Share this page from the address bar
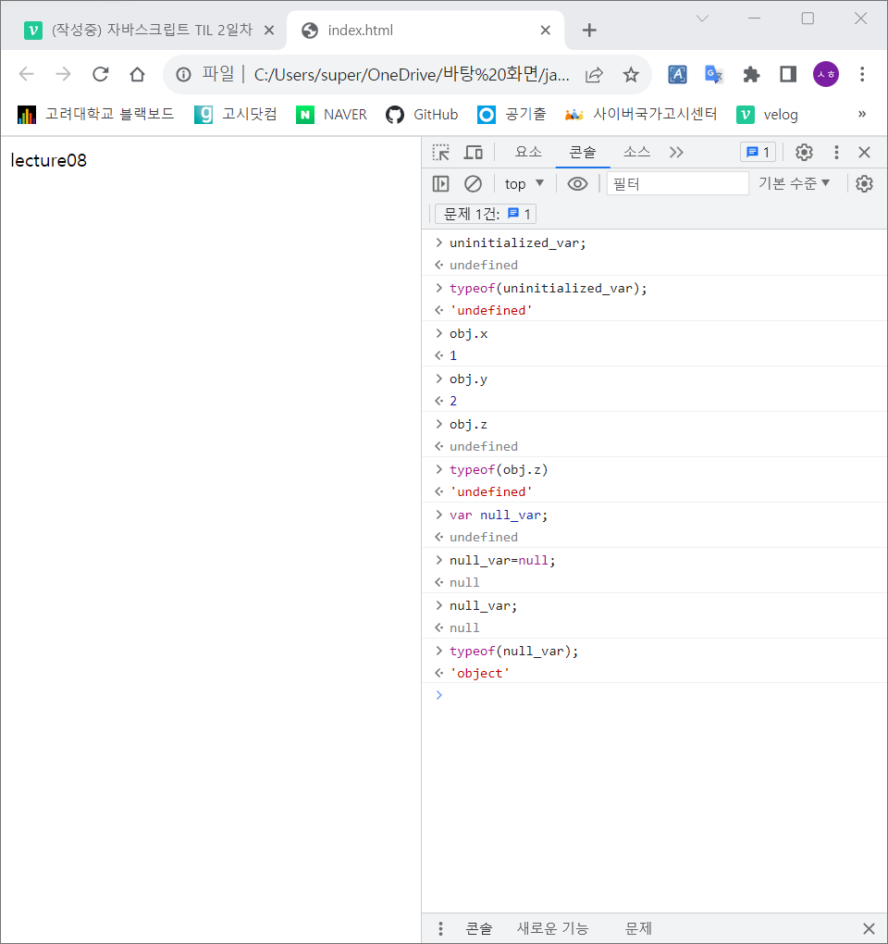Screen dimensions: 888x944 tap(595, 75)
